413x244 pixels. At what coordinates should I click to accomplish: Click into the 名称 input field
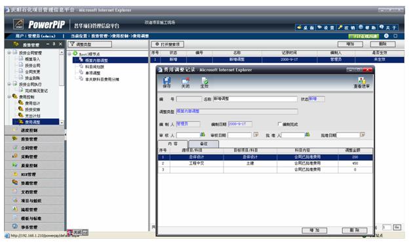click(255, 99)
